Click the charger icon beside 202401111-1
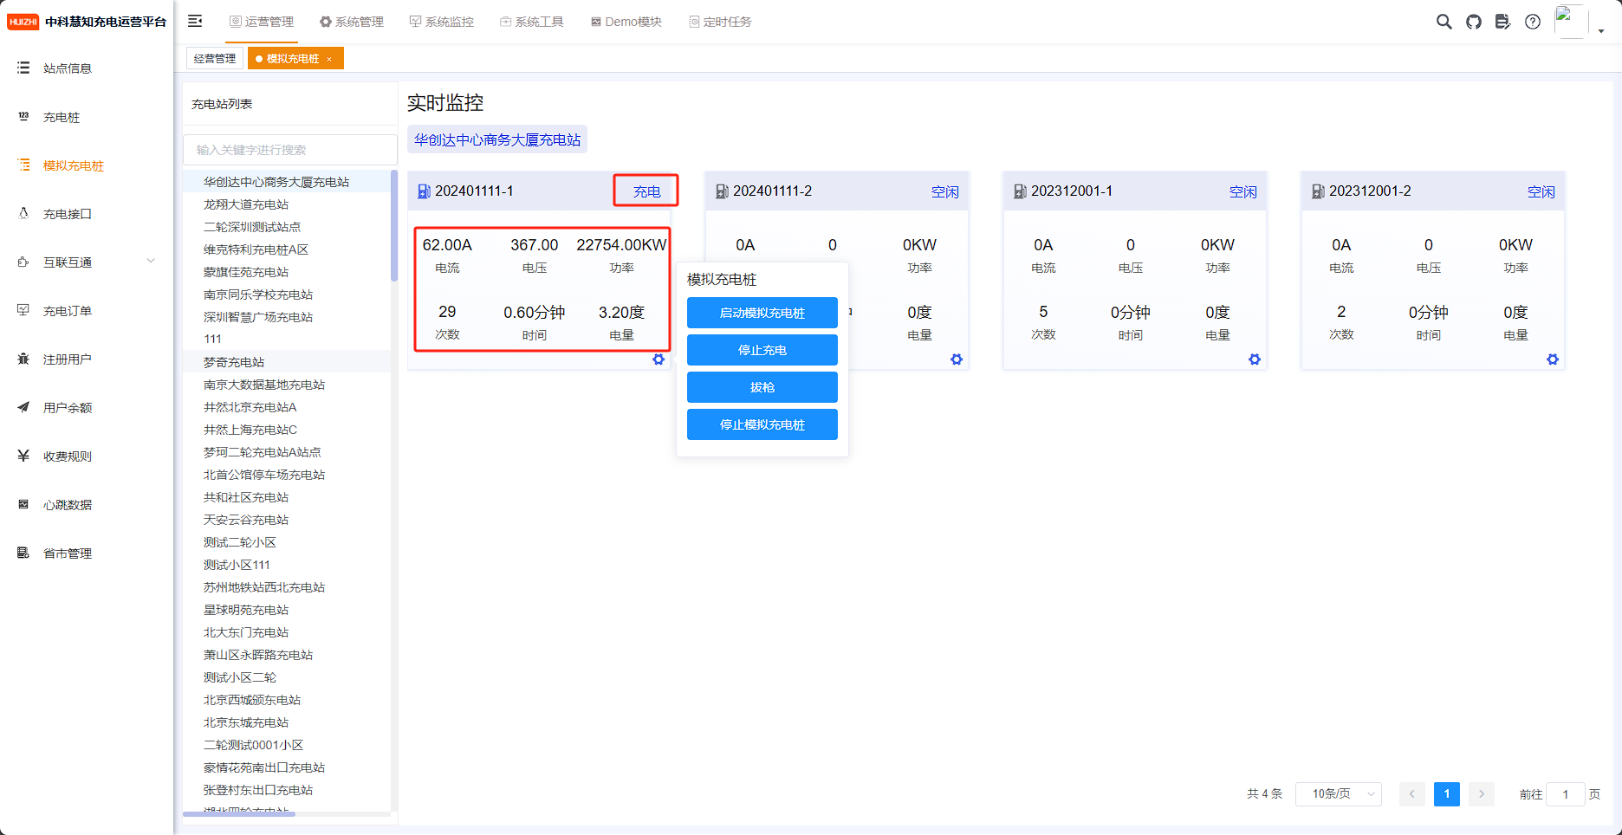Viewport: 1622px width, 835px height. (x=424, y=191)
